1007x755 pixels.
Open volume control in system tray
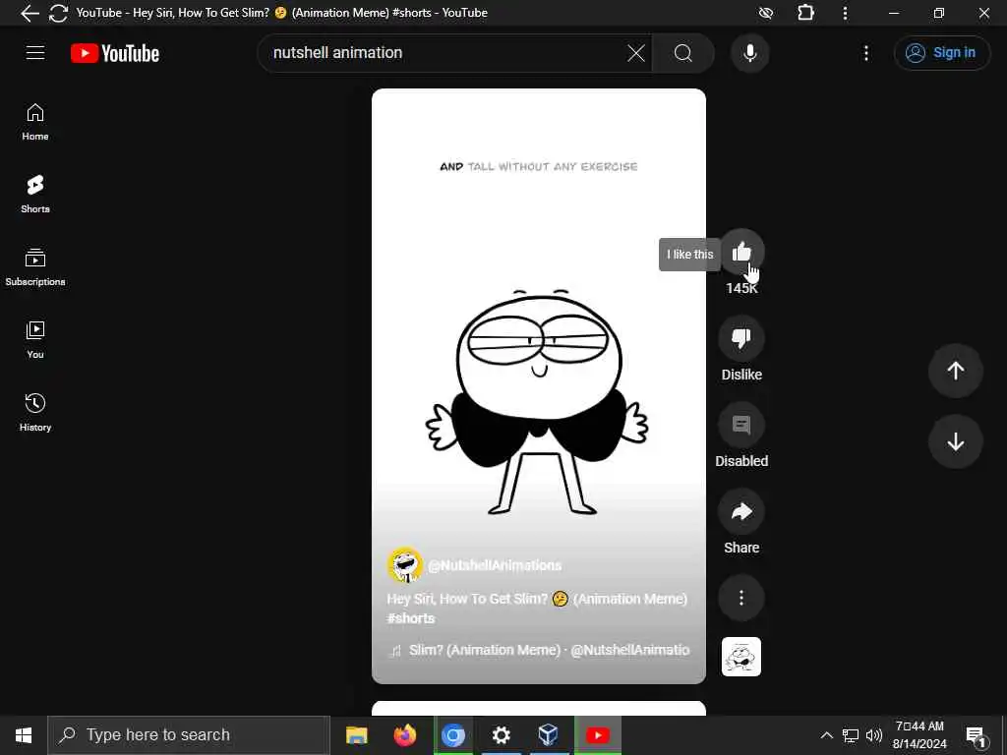click(873, 735)
